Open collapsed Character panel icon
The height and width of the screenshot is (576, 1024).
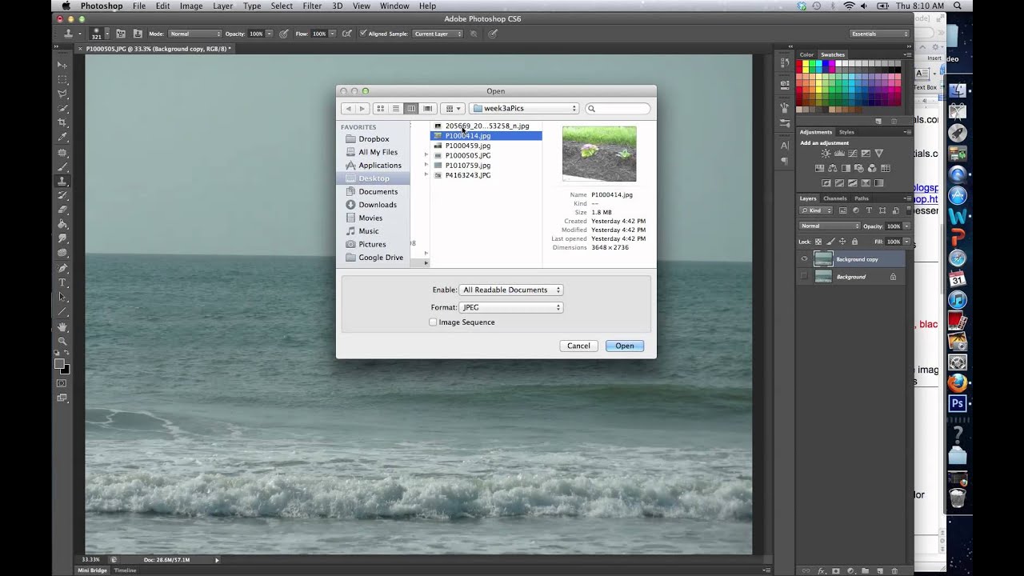click(785, 144)
